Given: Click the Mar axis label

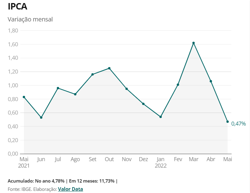Looking at the screenshot, I should (x=194, y=159).
